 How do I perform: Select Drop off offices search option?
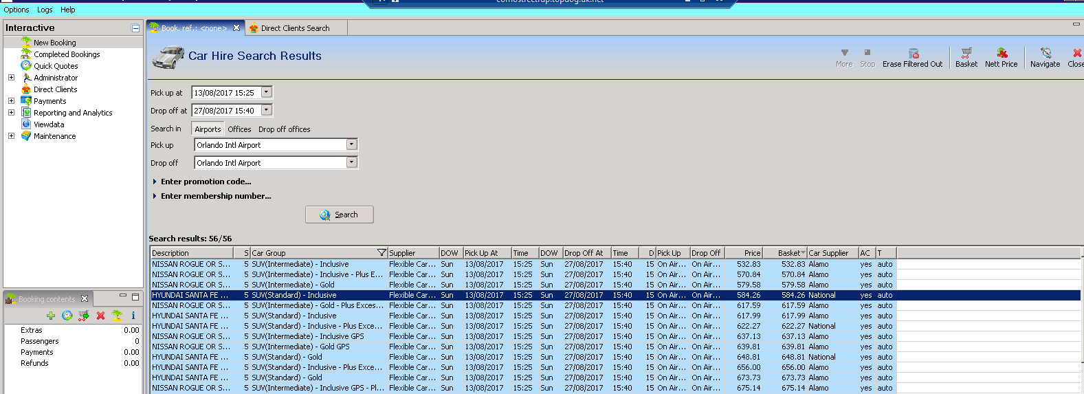[x=284, y=129]
